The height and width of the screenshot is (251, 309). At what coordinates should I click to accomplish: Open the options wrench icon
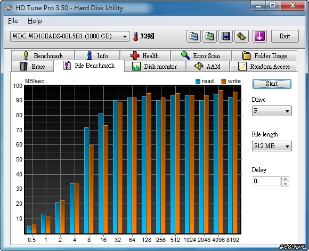tap(241, 36)
